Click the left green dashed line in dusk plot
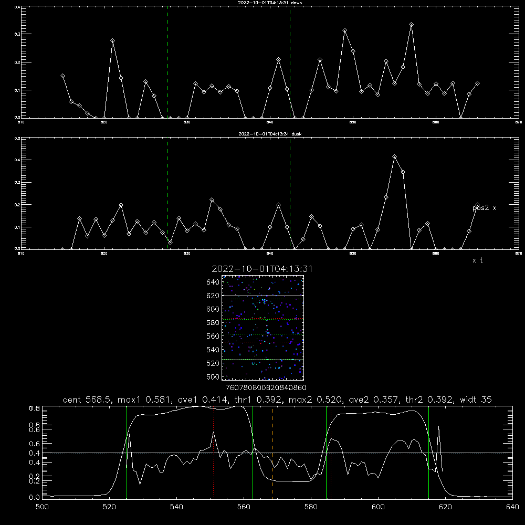The width and height of the screenshot is (525, 525). tap(167, 193)
